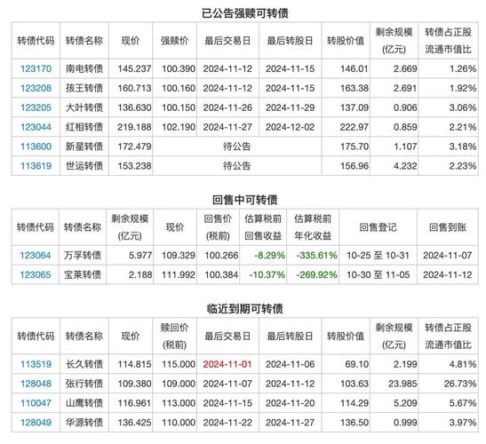486x444 pixels.
Task: Click the price value 160.713
Action: 134,88
